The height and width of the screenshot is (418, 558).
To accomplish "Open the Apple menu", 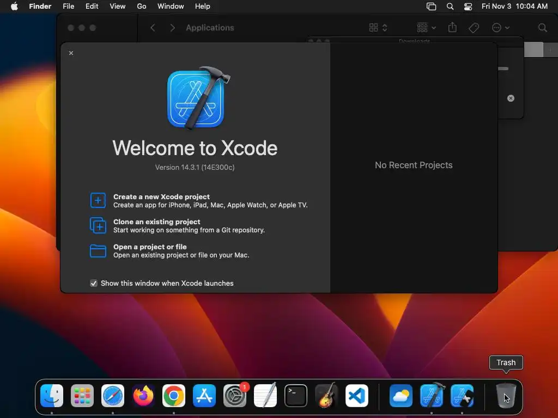I will coord(14,7).
